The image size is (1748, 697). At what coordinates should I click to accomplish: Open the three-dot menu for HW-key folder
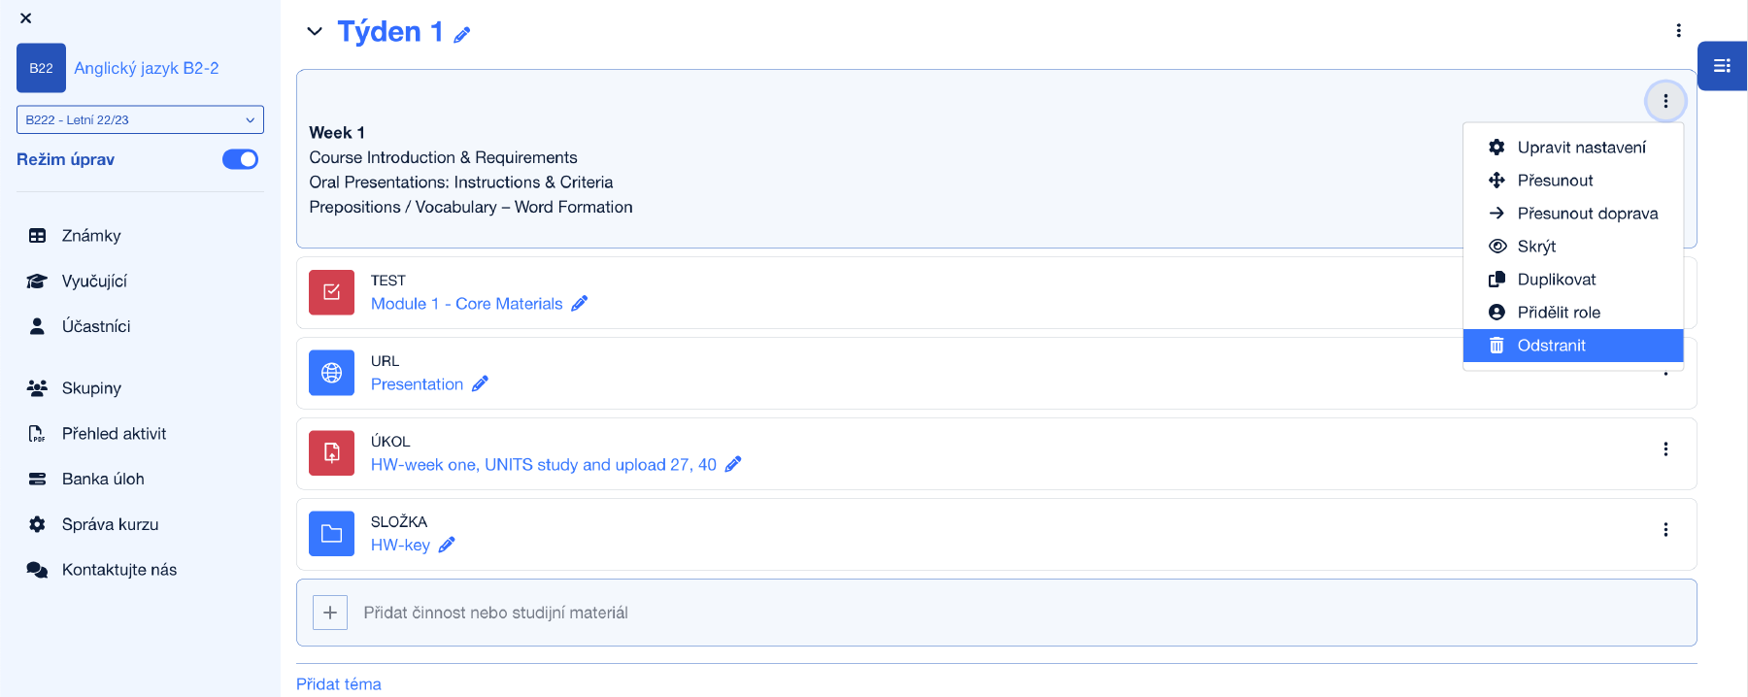coord(1665,530)
